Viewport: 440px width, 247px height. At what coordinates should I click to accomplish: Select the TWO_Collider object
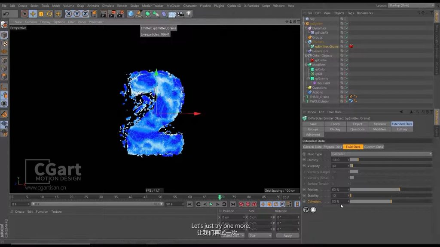319,101
